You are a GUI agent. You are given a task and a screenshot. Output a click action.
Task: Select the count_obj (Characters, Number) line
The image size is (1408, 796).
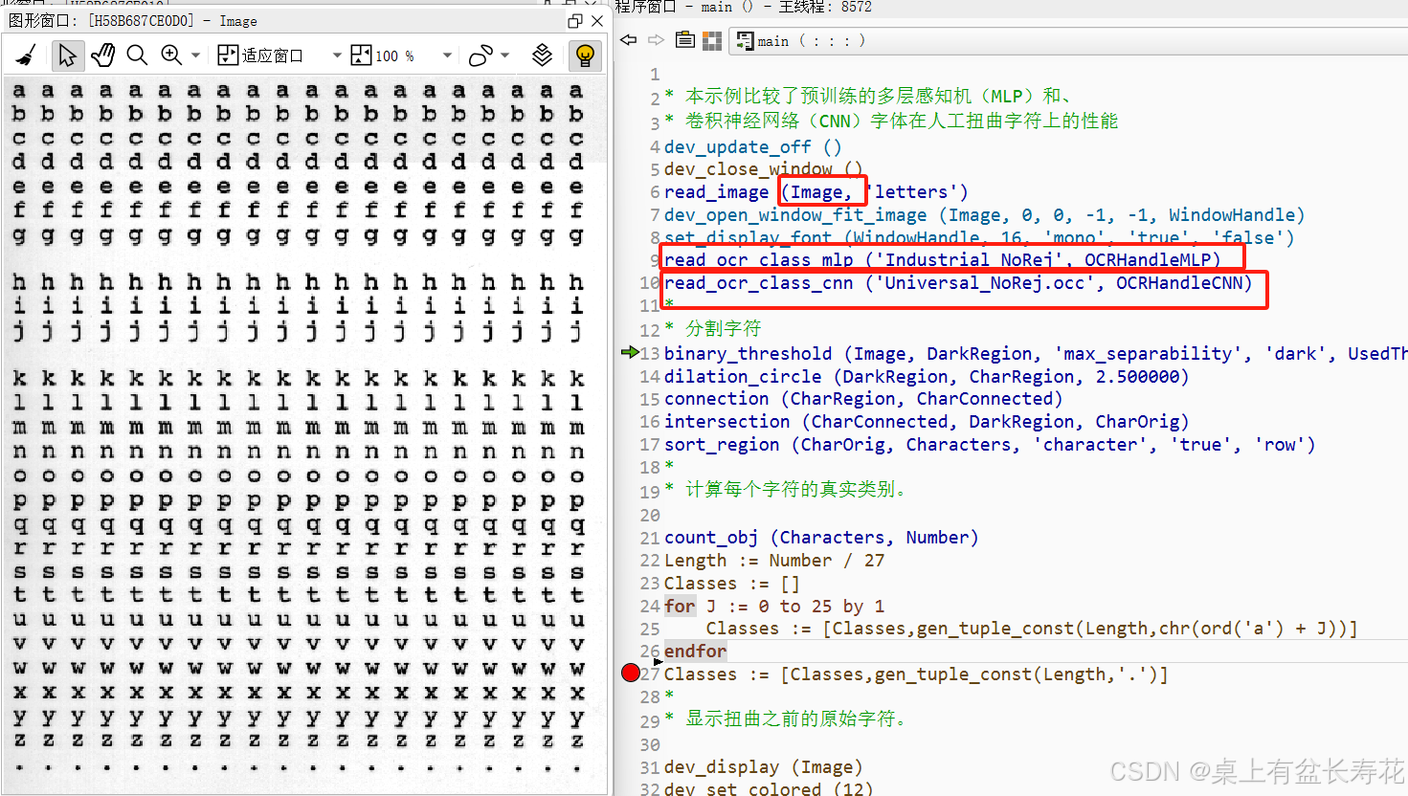coord(820,538)
